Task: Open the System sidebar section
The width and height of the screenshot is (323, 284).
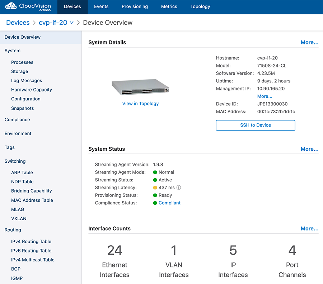Action: pyautogui.click(x=13, y=51)
